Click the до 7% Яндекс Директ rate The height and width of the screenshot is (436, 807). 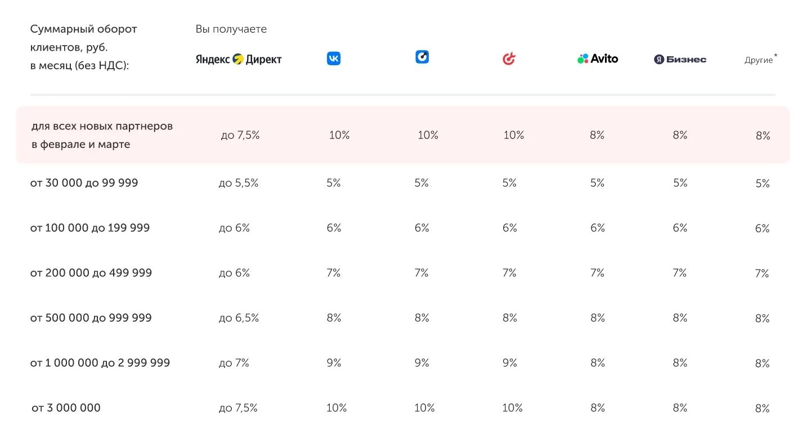(234, 363)
